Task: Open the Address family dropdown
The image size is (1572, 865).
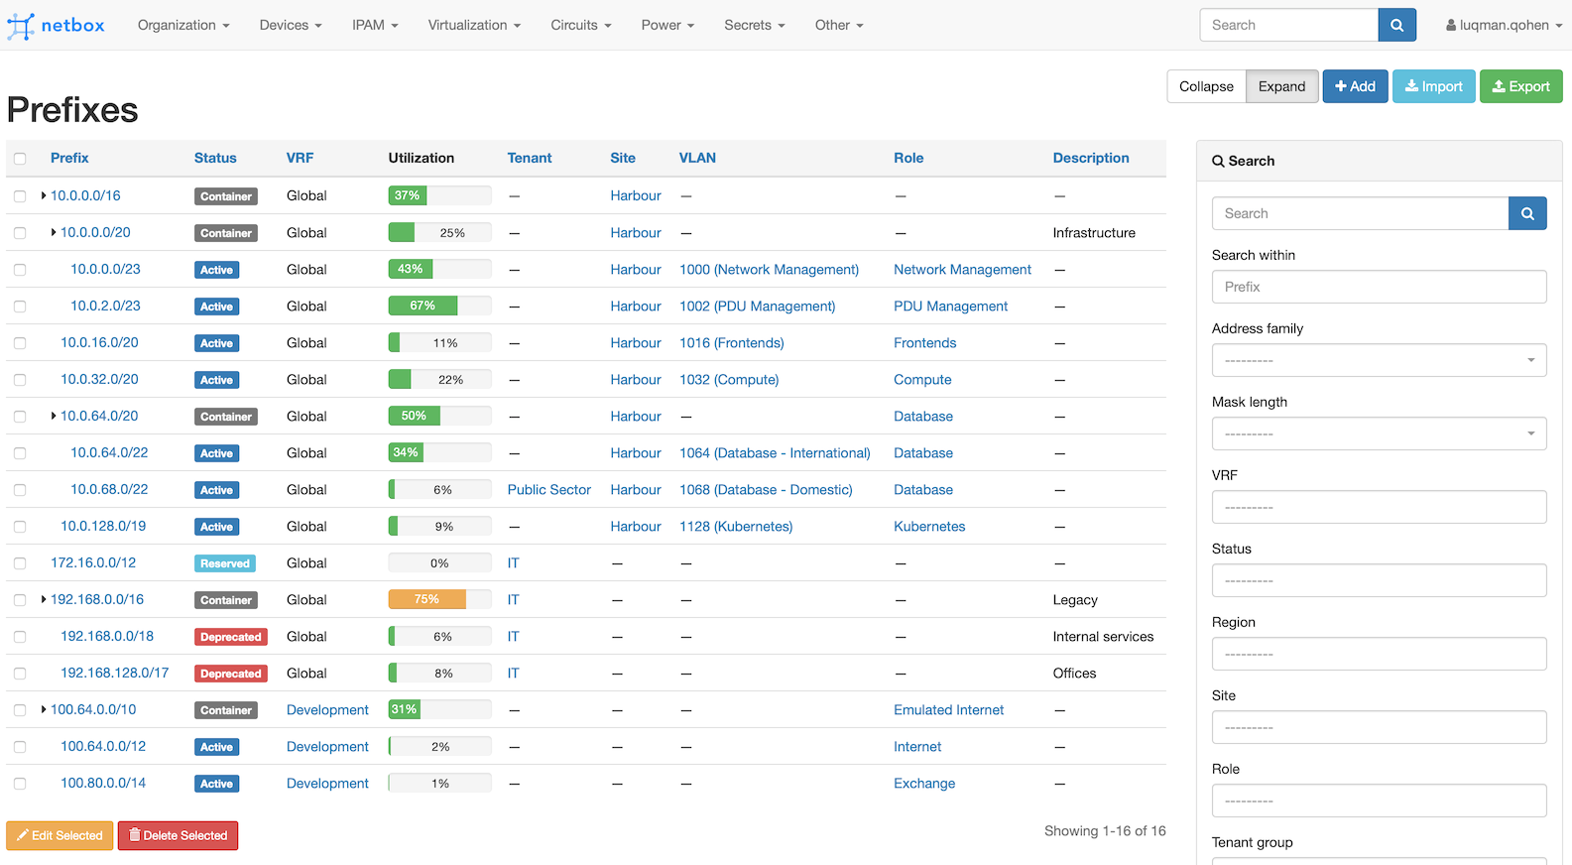Action: pyautogui.click(x=1379, y=360)
